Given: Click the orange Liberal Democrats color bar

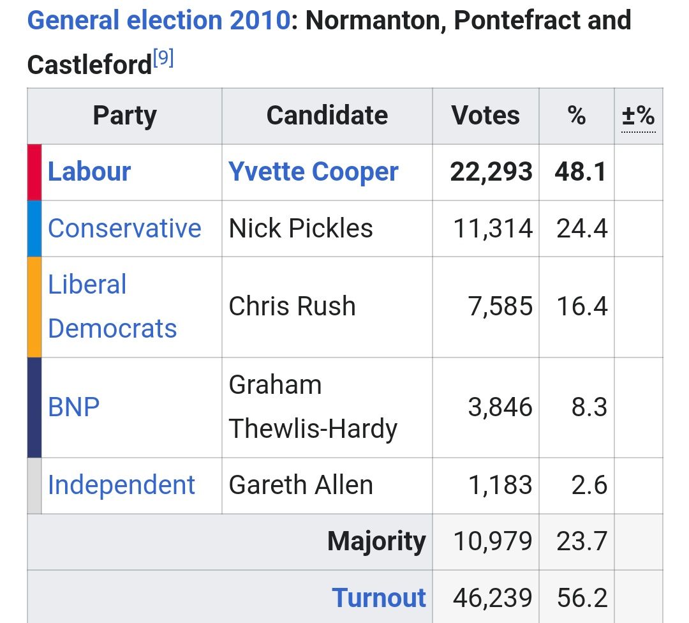Looking at the screenshot, I should [x=34, y=307].
